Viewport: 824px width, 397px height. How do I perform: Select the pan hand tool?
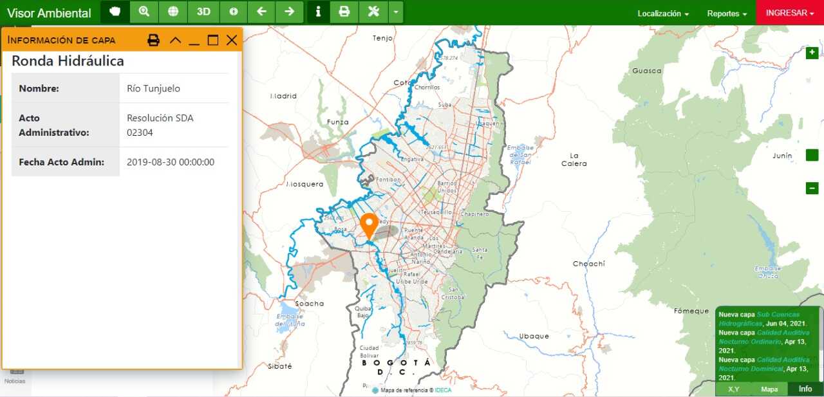(115, 12)
